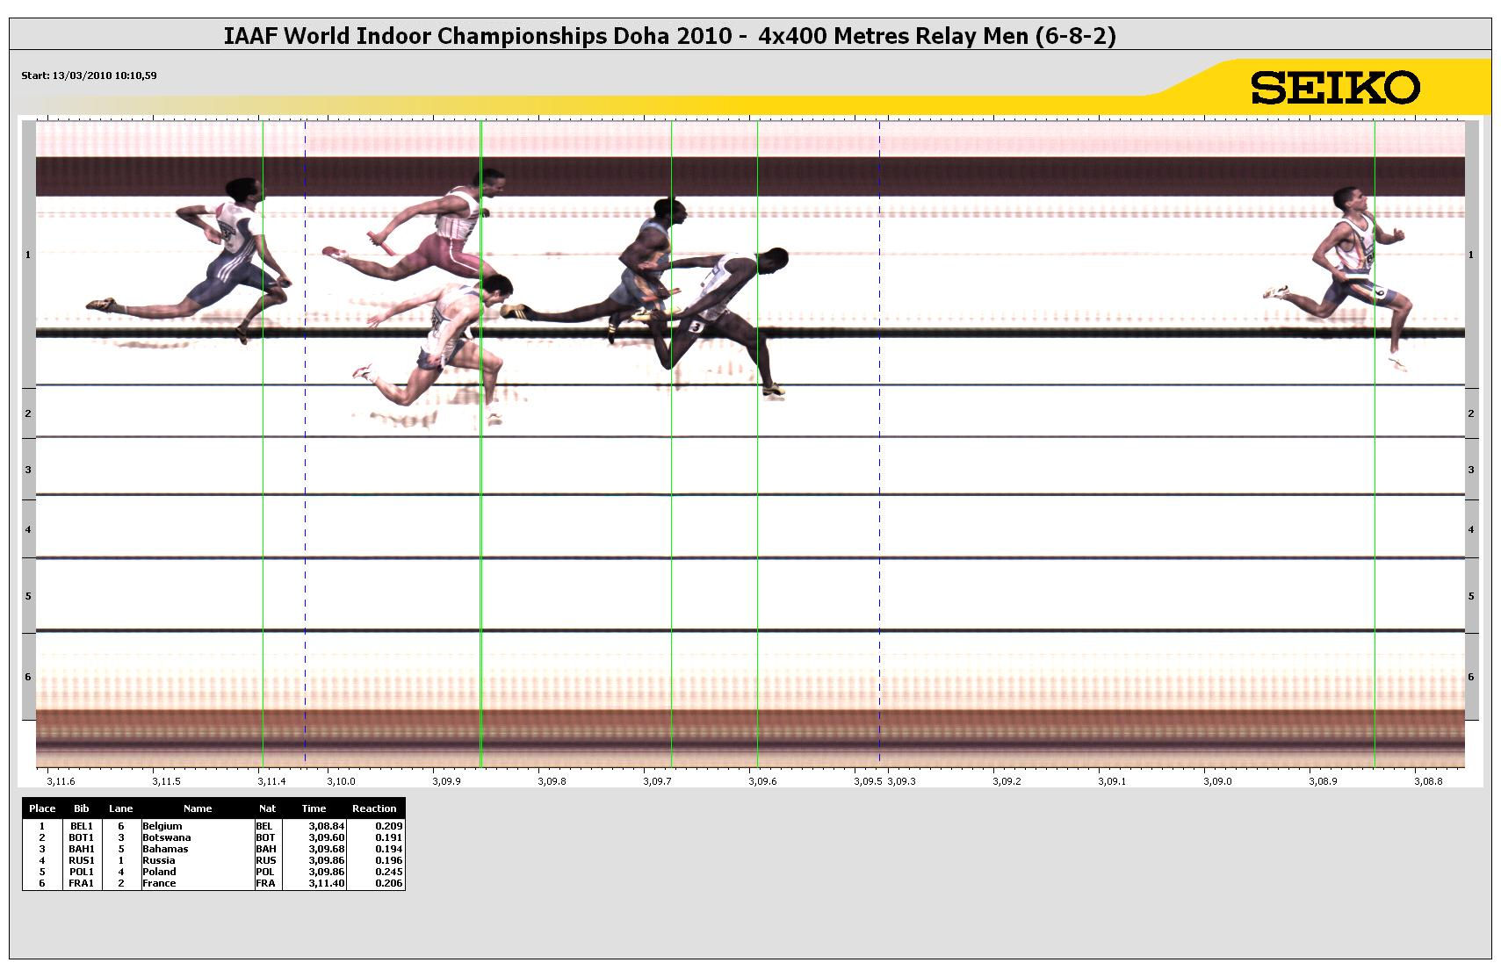Select the Belgium row in results table

162,826
